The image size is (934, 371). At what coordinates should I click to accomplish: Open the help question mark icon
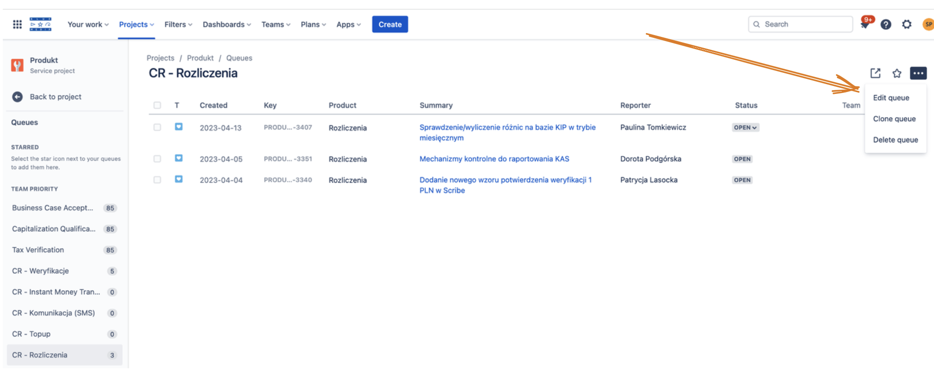coord(886,24)
